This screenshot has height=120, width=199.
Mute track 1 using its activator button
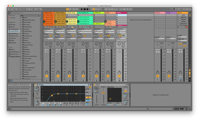pos(46,76)
